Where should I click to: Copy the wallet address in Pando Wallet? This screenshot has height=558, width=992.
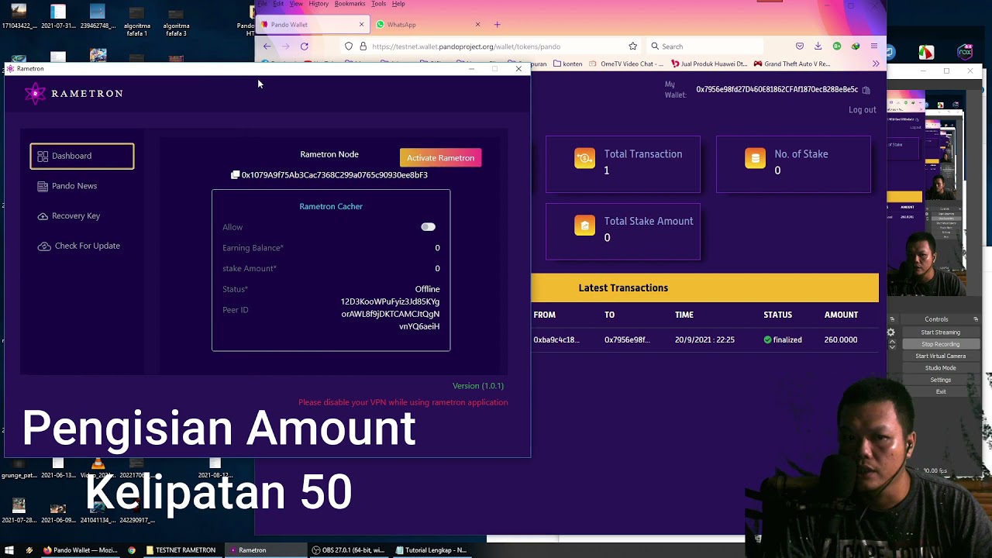tap(866, 90)
